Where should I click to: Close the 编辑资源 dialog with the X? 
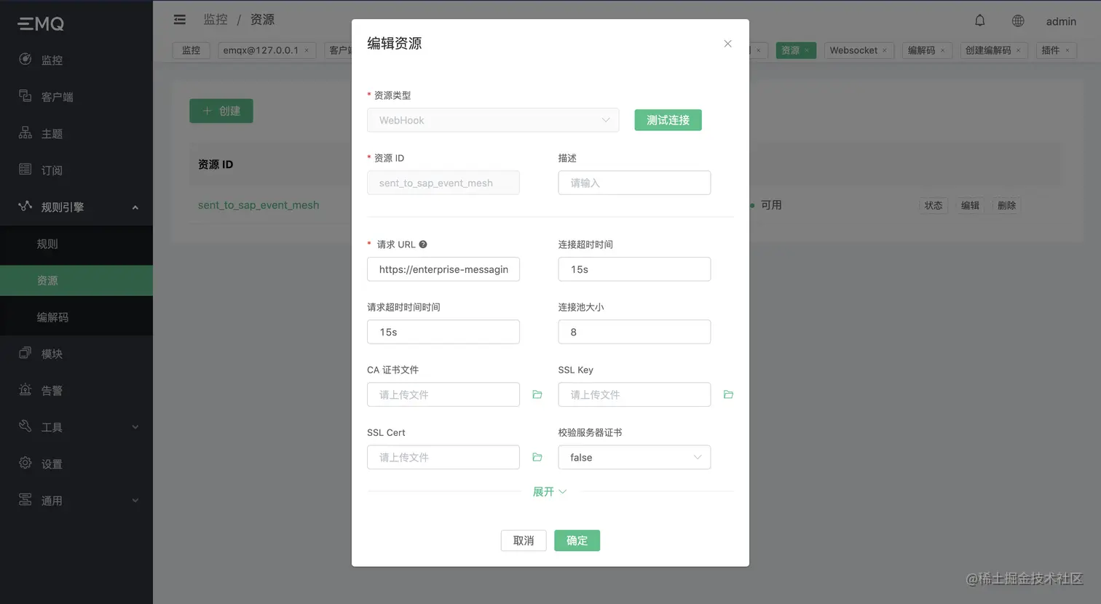727,44
